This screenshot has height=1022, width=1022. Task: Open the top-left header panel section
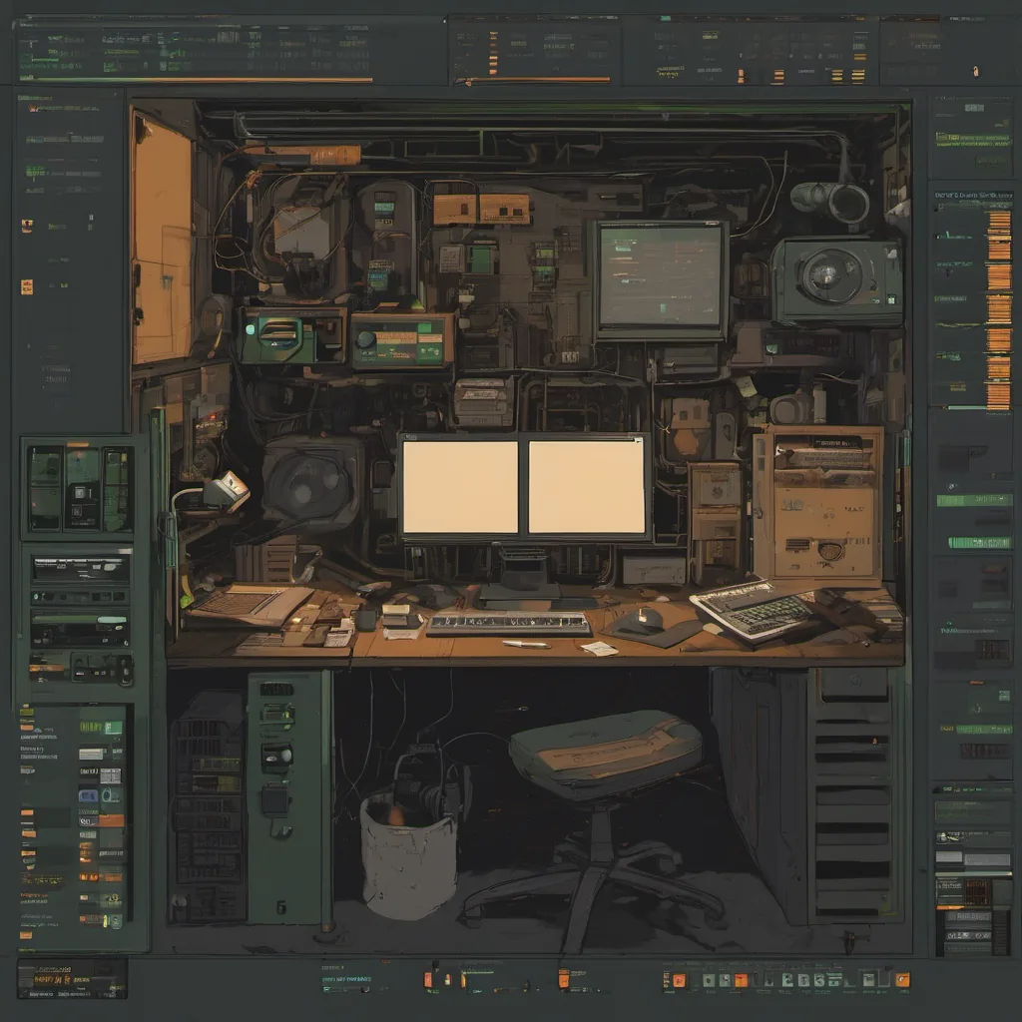(x=195, y=50)
